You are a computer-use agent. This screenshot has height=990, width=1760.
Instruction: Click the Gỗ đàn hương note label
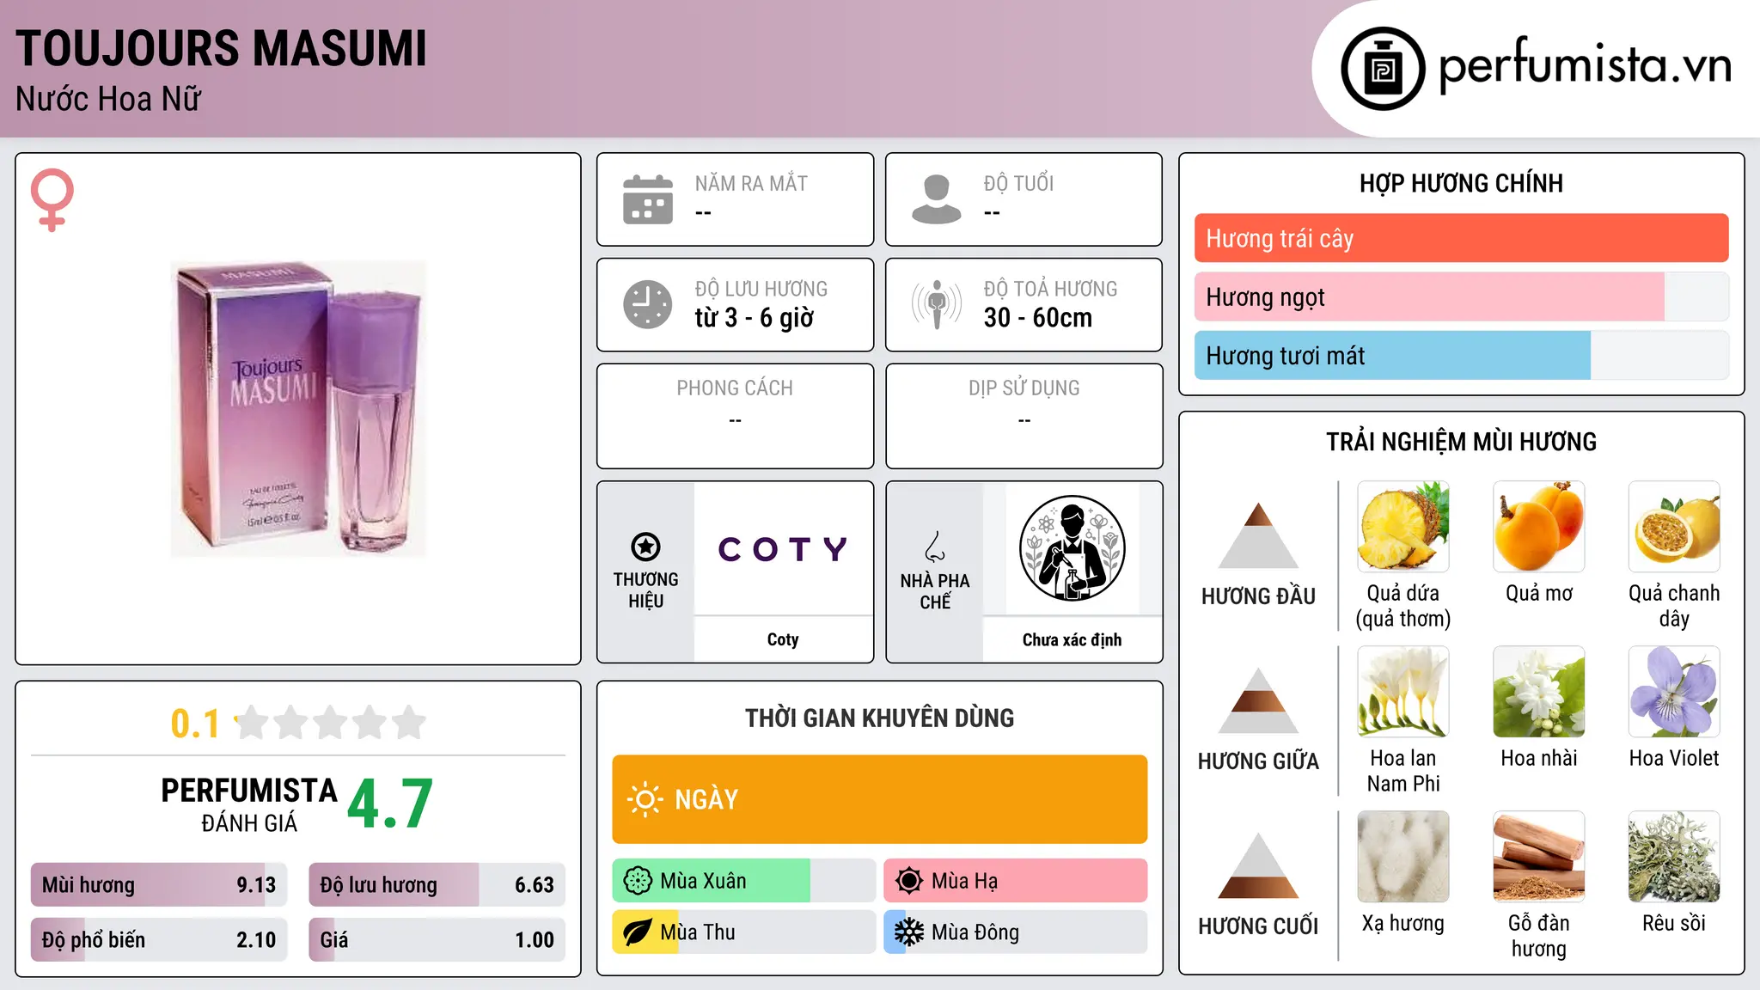pyautogui.click(x=1539, y=936)
